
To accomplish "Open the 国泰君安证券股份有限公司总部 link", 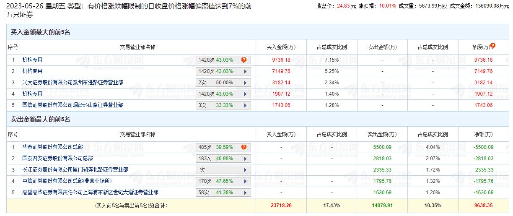I will tap(57, 159).
